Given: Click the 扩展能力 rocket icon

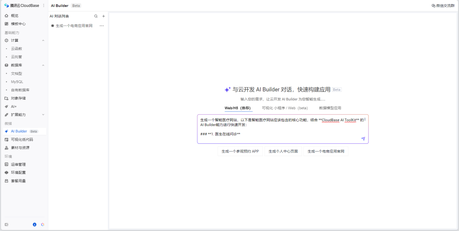Looking at the screenshot, I should (x=6, y=115).
